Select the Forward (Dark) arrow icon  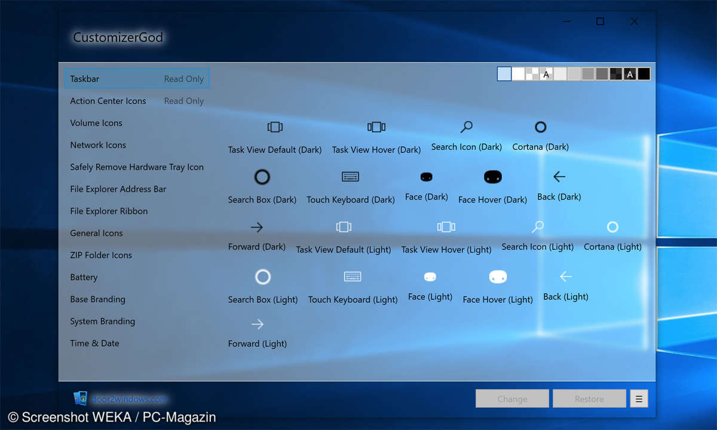point(257,227)
